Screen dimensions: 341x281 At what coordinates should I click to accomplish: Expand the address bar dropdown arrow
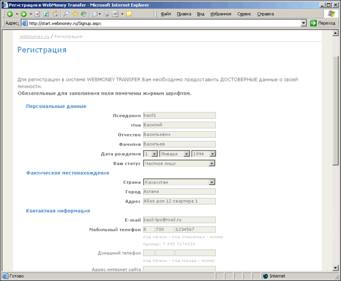click(x=304, y=23)
